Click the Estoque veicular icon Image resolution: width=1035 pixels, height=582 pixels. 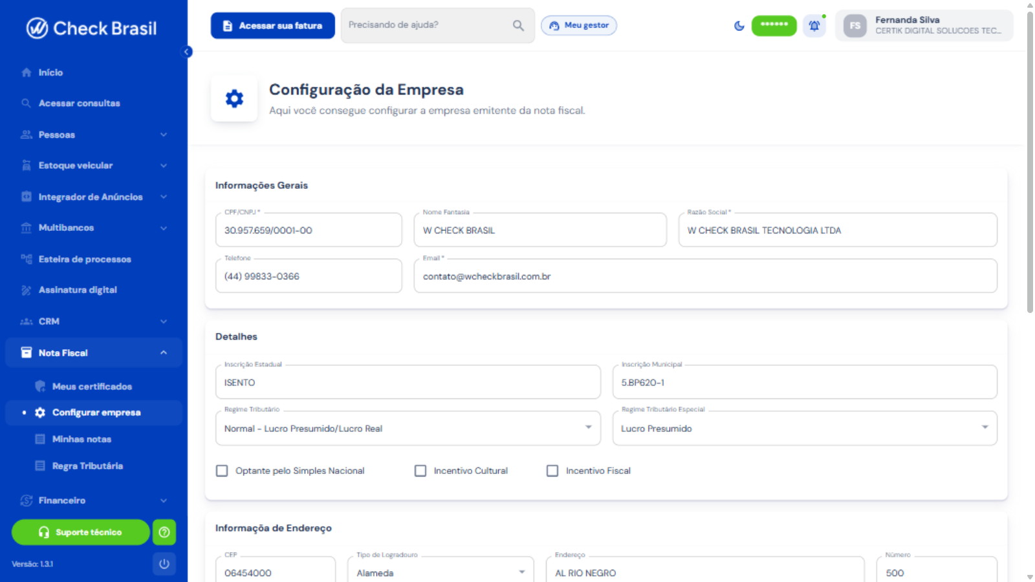[x=27, y=166]
